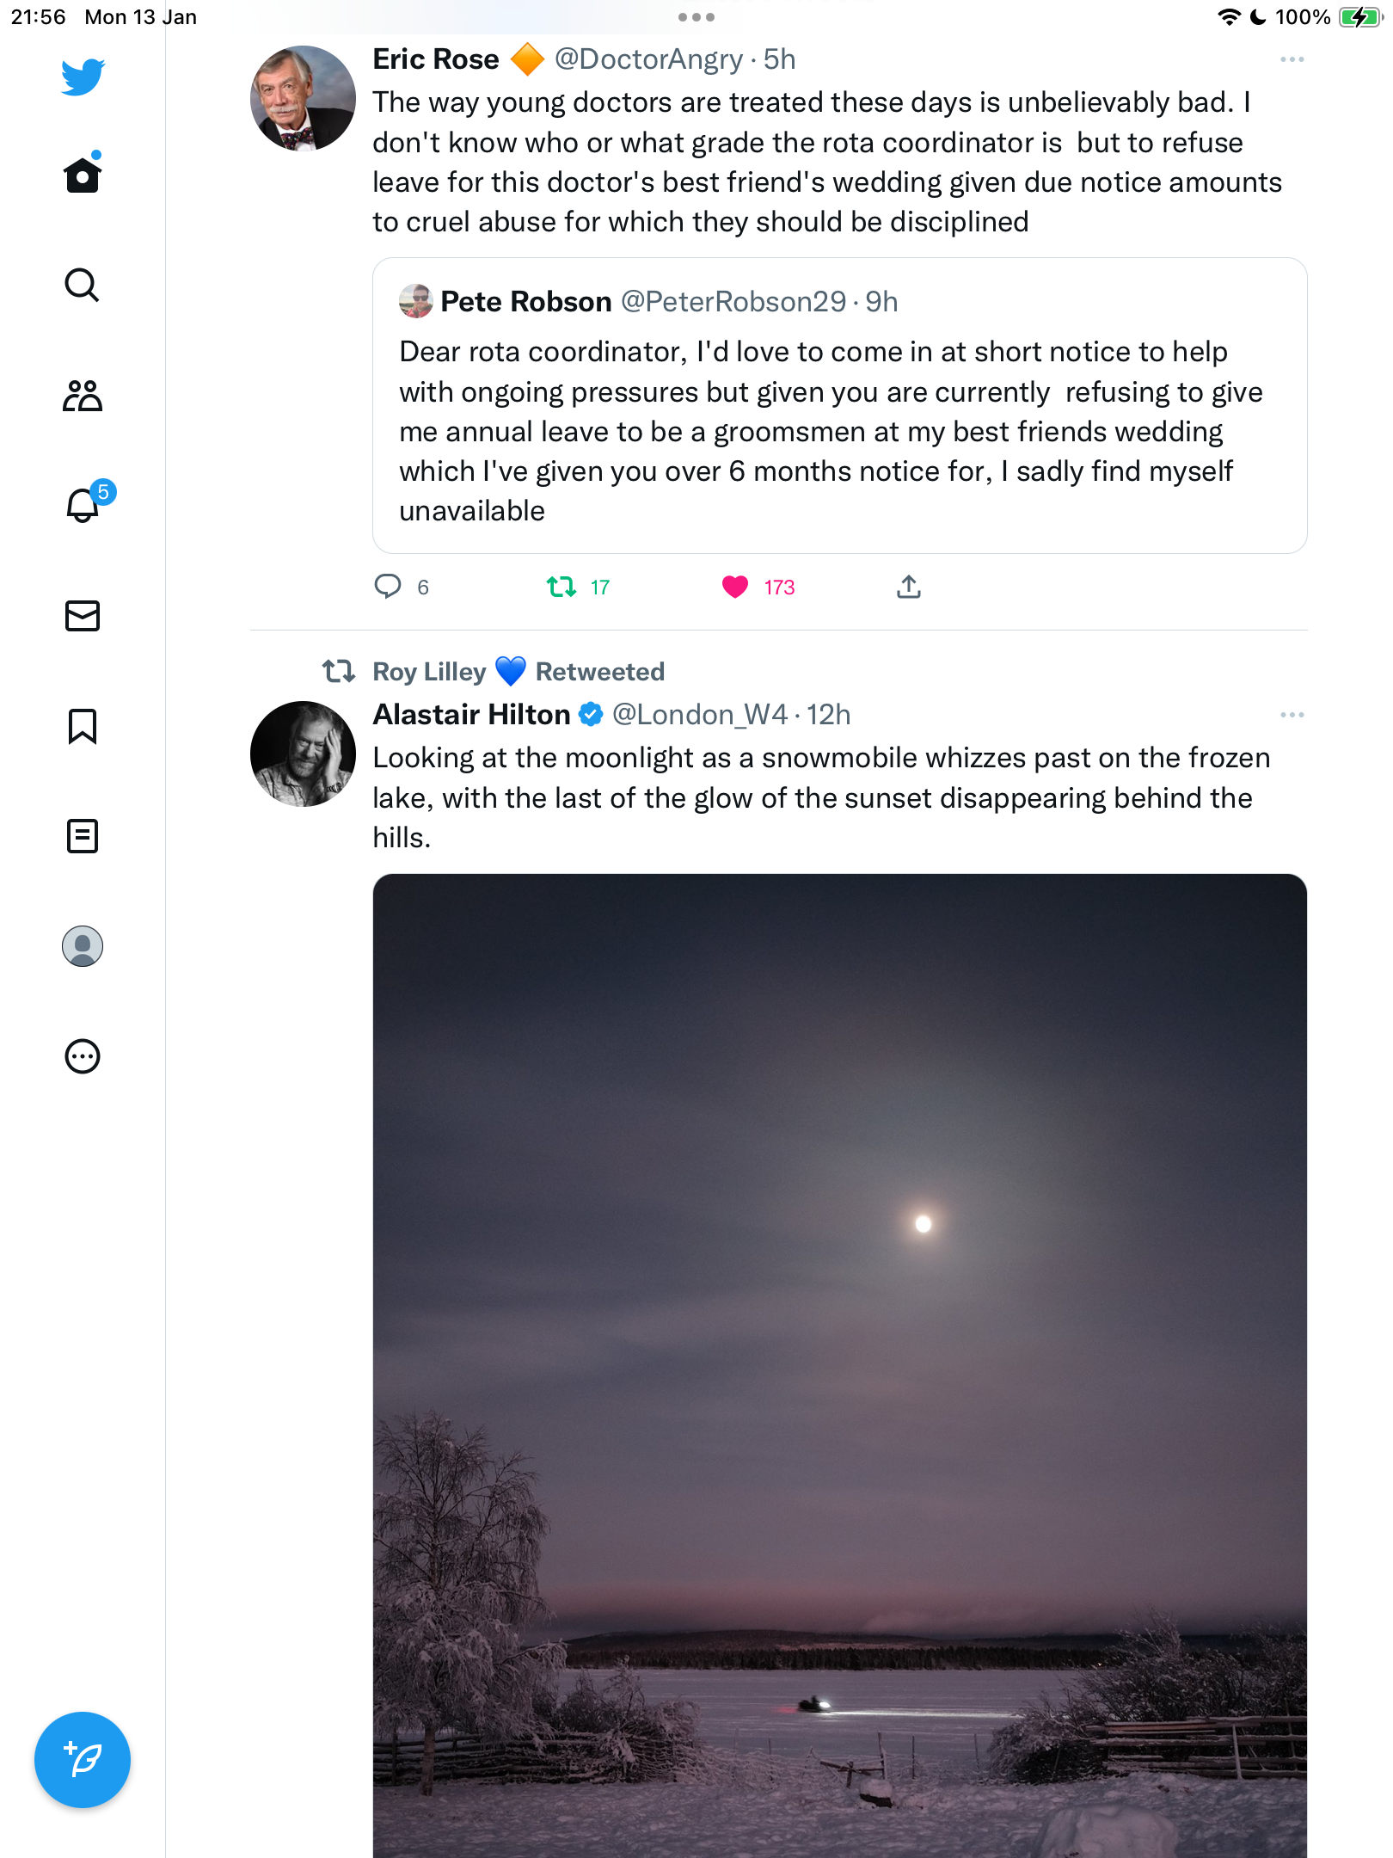Screen dimensions: 1393x1858
Task: Open Lists icon in sidebar
Action: click(x=83, y=836)
